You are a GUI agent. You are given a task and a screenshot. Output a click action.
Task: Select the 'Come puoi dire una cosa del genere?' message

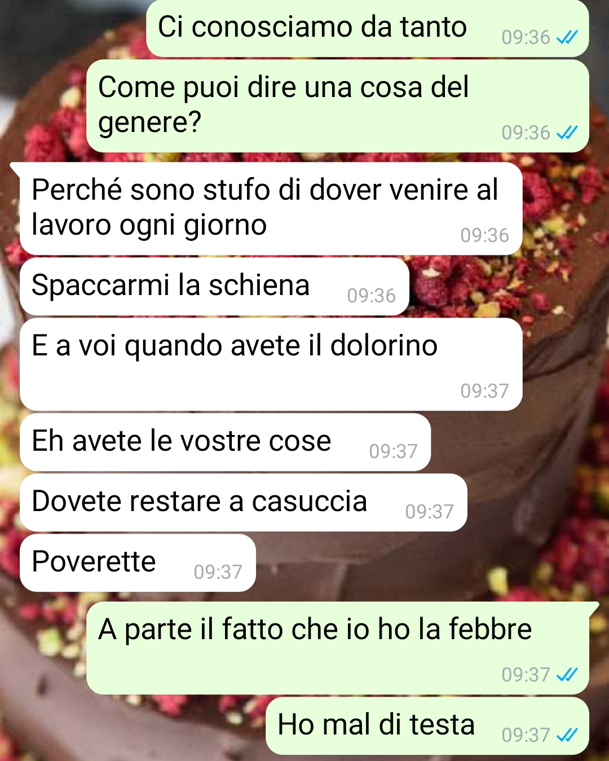(x=337, y=106)
